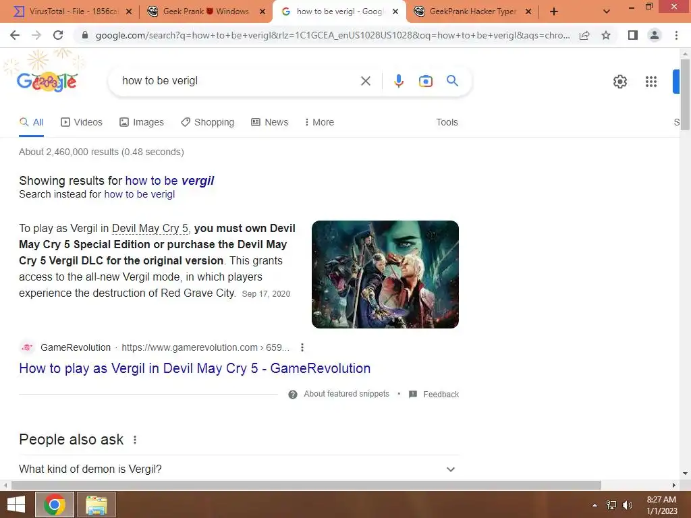
Task: Bookmark this page with star icon
Action: [606, 35]
